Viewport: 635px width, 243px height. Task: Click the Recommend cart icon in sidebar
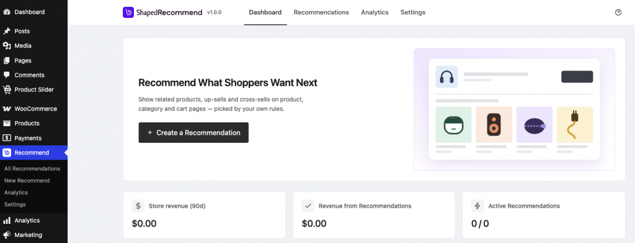[x=6, y=153]
